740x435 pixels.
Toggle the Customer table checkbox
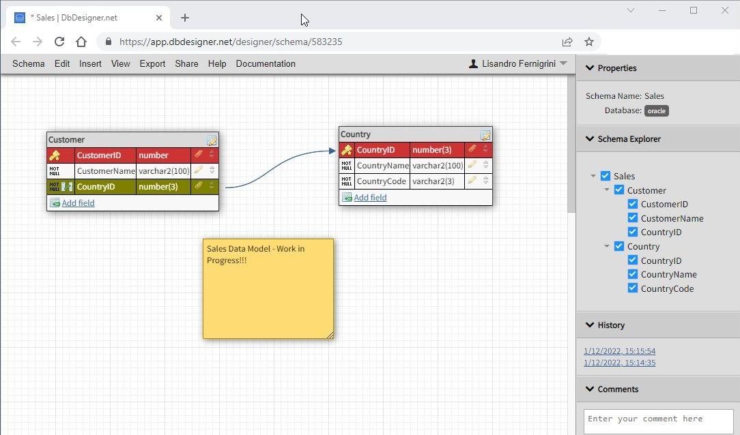pos(618,190)
